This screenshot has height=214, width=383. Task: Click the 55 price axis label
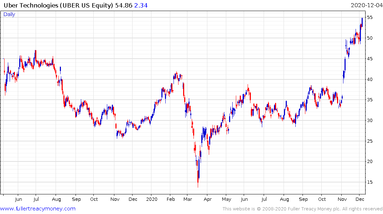pyautogui.click(x=369, y=17)
